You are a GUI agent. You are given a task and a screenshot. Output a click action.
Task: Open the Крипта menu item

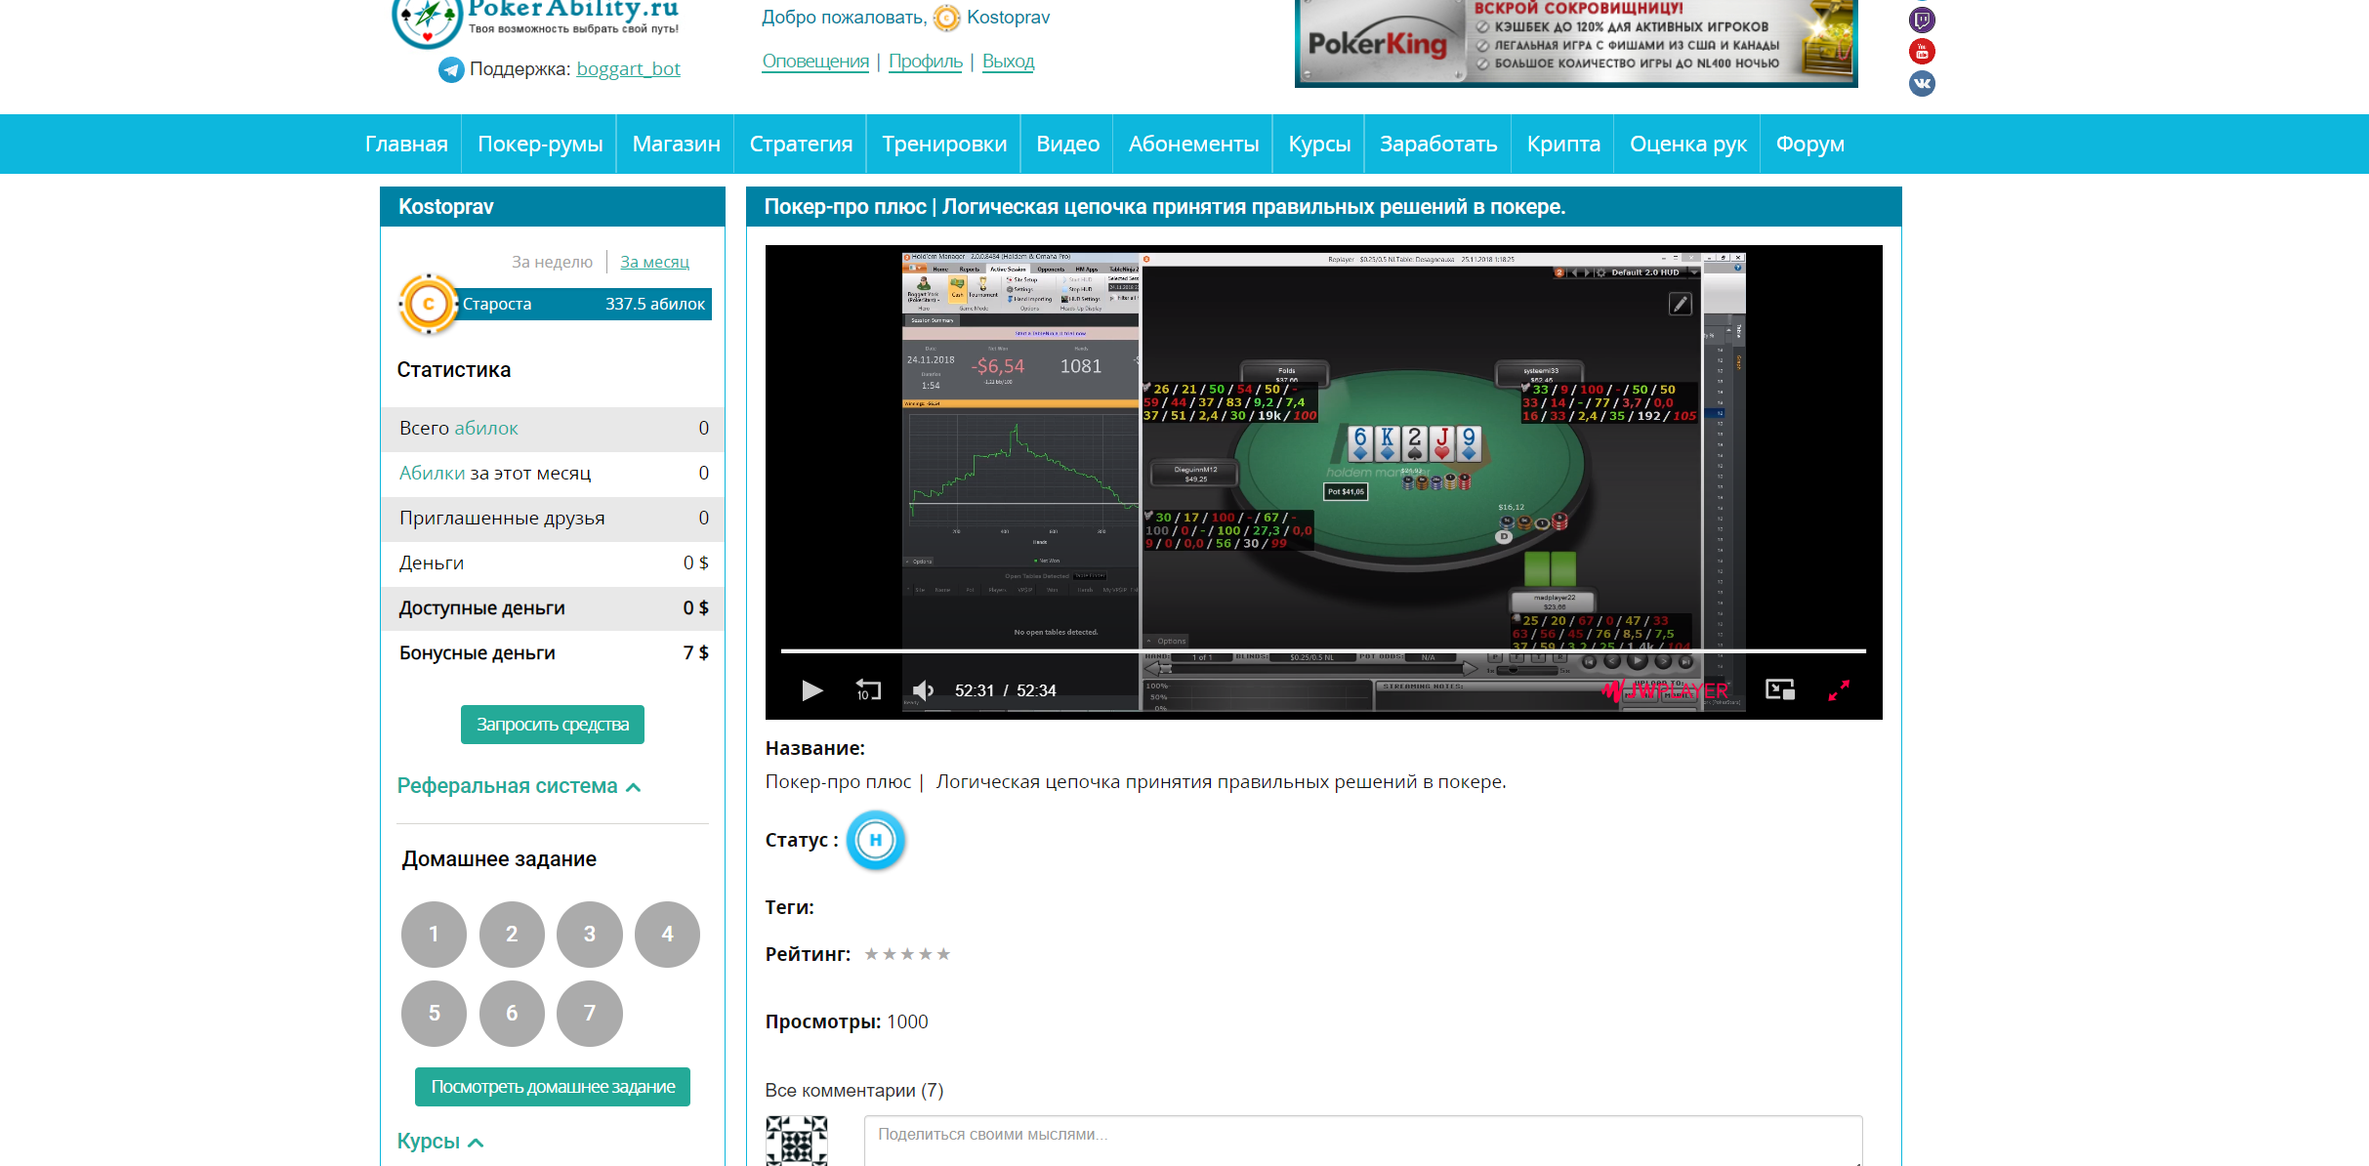(1563, 144)
